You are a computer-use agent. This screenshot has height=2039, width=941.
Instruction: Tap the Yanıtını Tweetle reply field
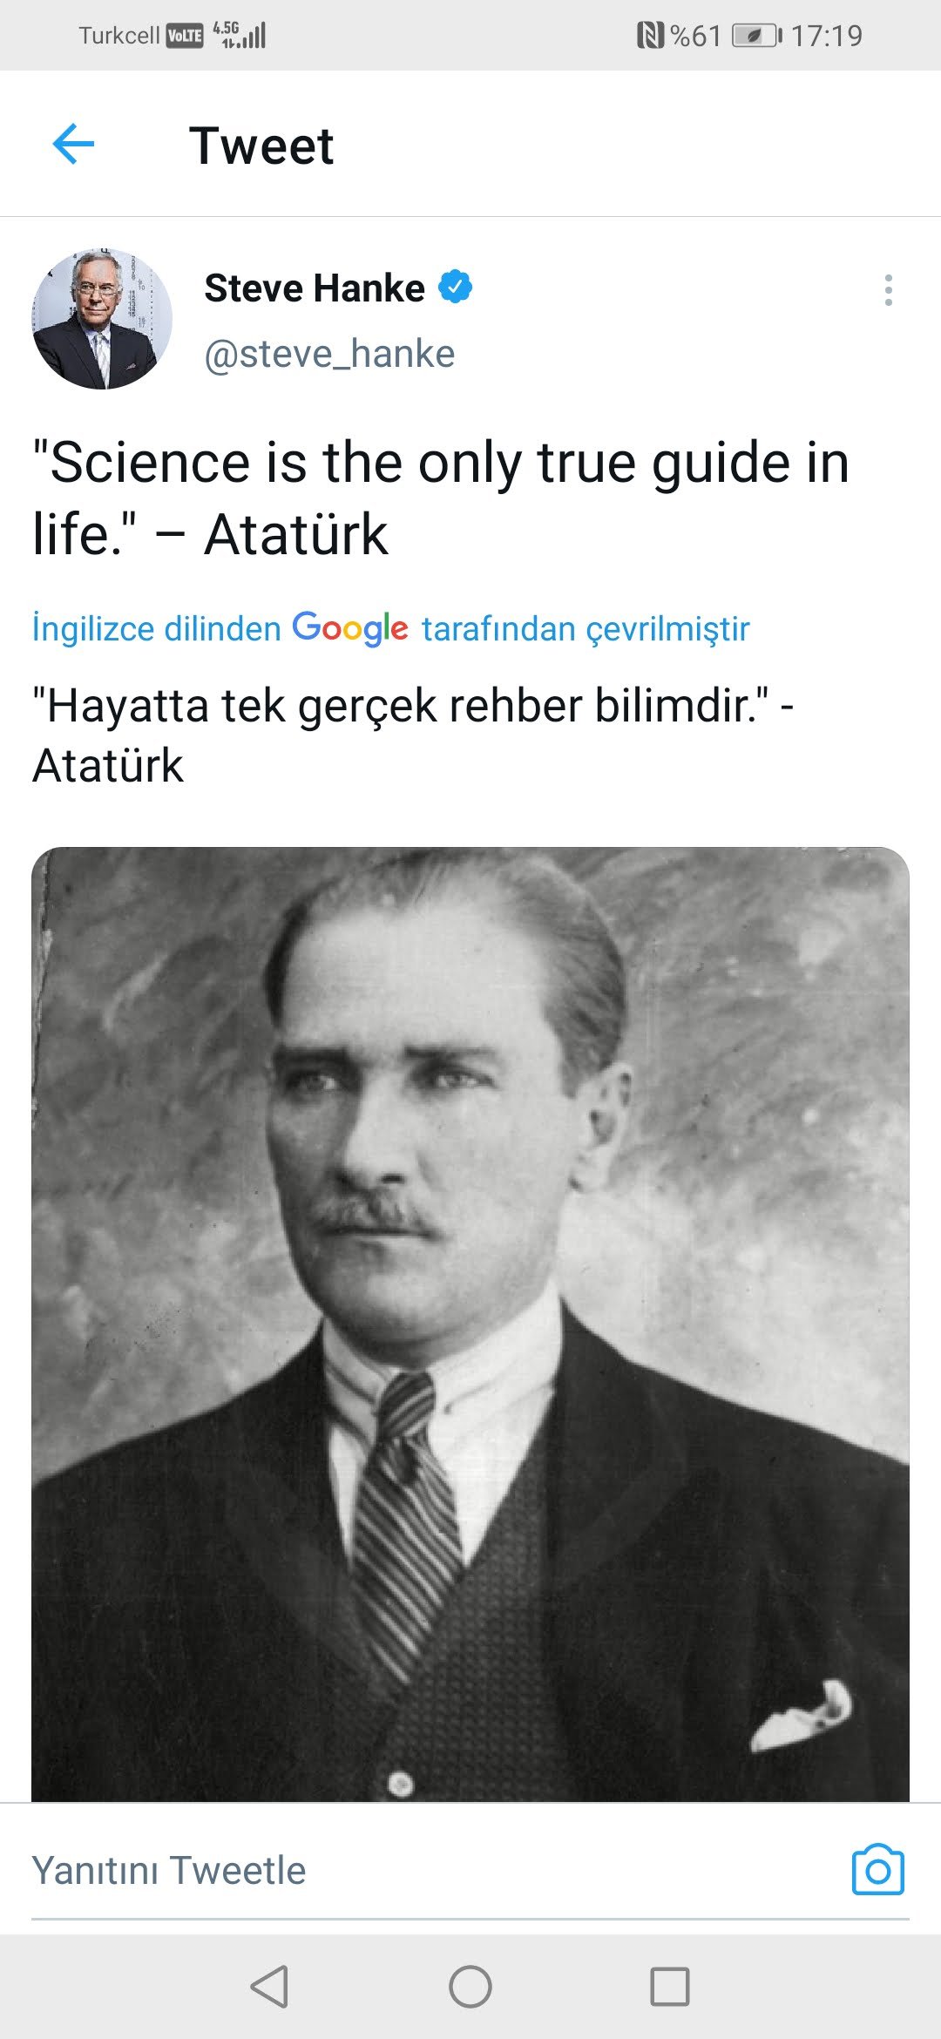point(427,1870)
